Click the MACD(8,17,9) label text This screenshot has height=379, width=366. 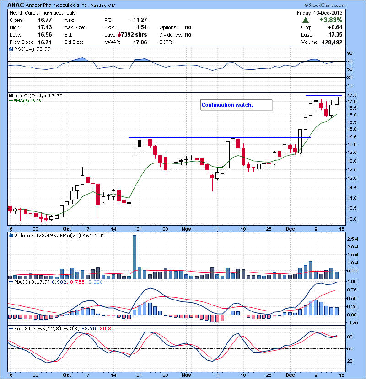pos(32,282)
